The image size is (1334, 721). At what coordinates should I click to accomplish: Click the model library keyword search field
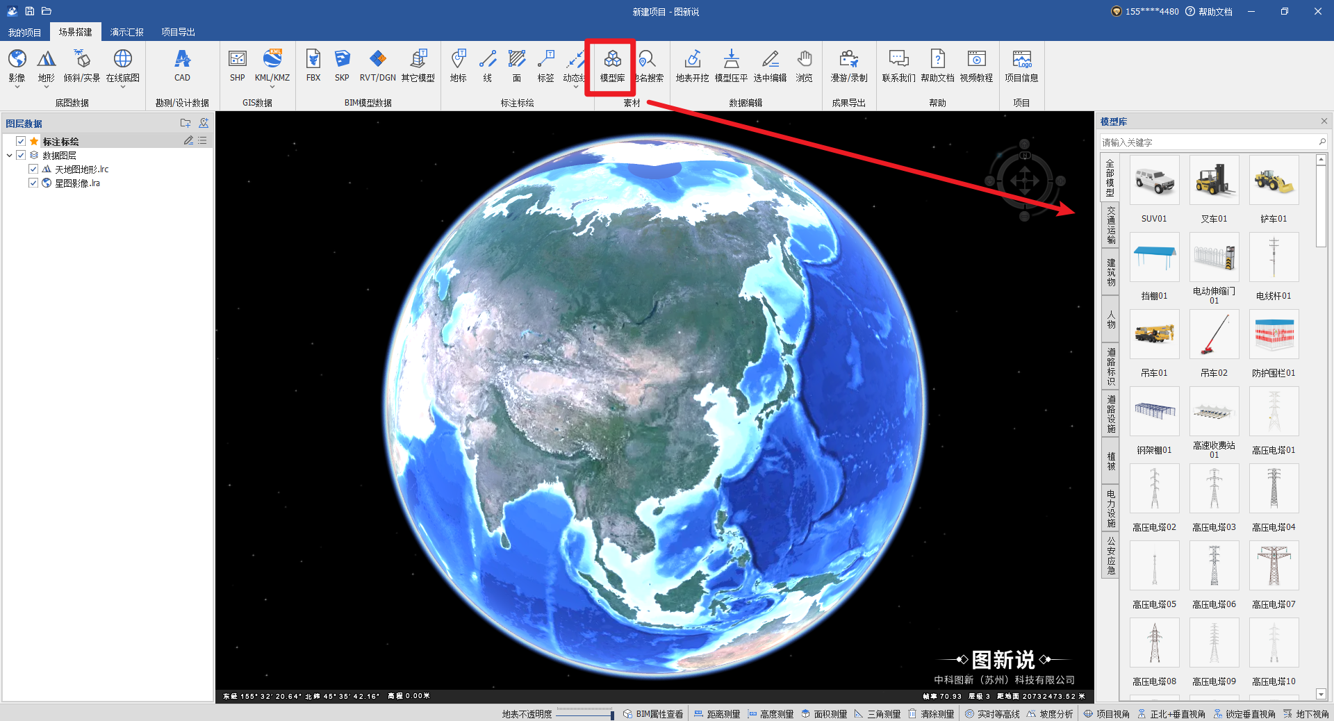[1208, 142]
